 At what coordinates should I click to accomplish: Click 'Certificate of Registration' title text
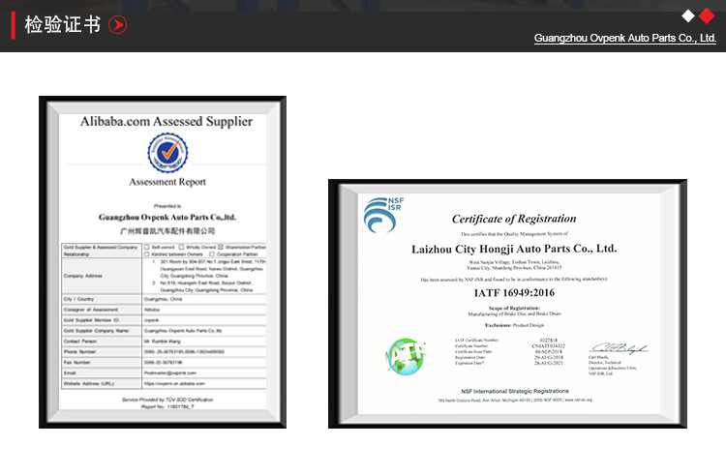[x=514, y=219]
